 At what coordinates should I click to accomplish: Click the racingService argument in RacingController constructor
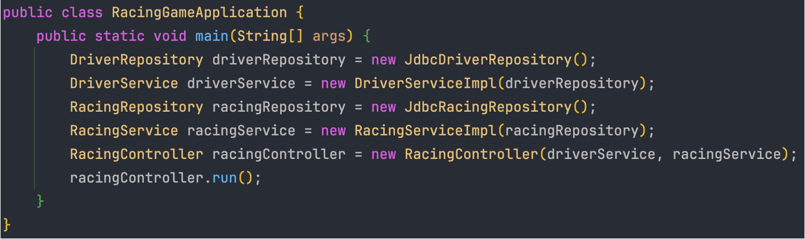click(726, 155)
